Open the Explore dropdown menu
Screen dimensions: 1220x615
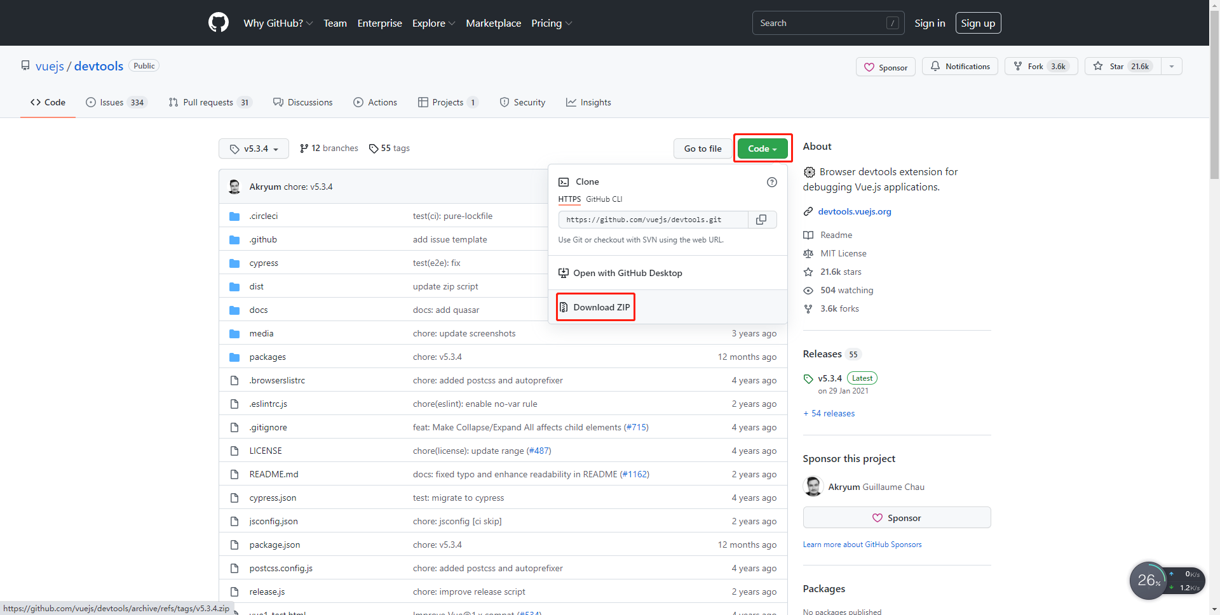(433, 23)
